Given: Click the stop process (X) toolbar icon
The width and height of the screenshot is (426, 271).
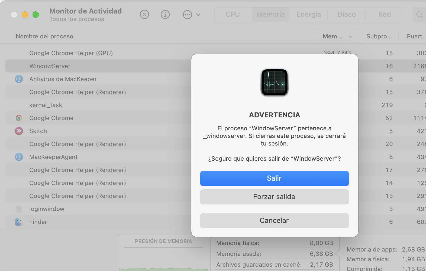Looking at the screenshot, I should pos(144,14).
